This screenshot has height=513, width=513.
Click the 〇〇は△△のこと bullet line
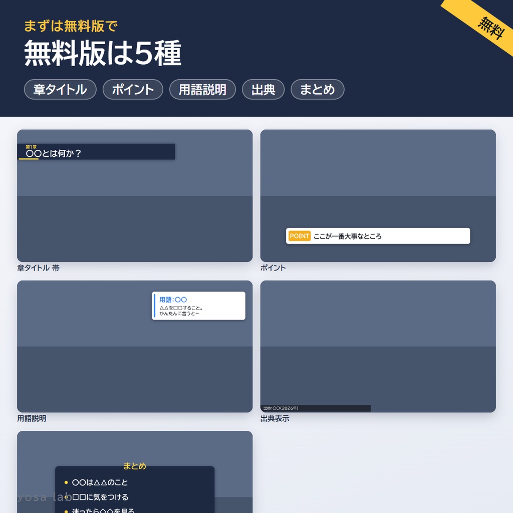100,482
